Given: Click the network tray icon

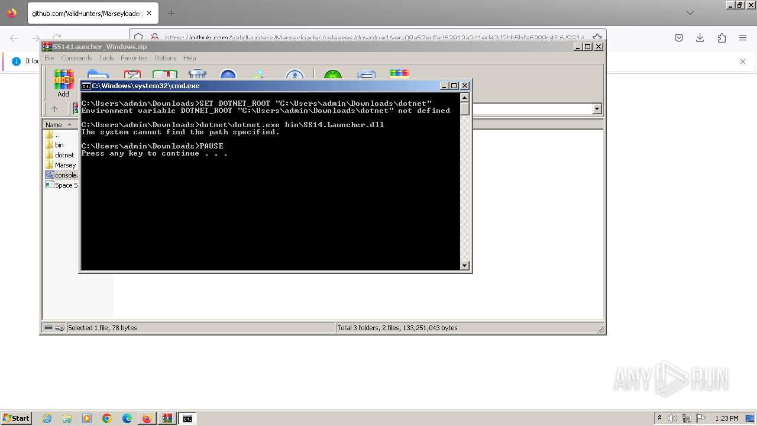Looking at the screenshot, I should click(x=687, y=418).
